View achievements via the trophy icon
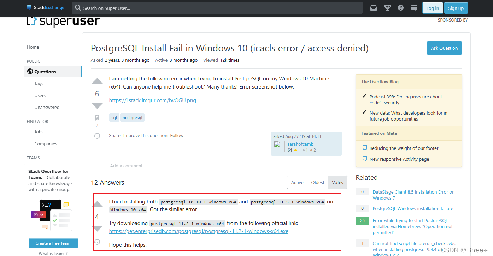Image resolution: width=493 pixels, height=256 pixels. (x=387, y=8)
